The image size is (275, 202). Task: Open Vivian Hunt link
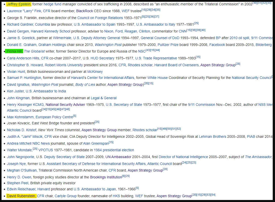point(16,72)
